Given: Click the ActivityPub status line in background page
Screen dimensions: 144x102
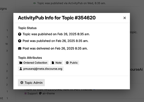Looking at the screenshot, I should pos(71,3).
